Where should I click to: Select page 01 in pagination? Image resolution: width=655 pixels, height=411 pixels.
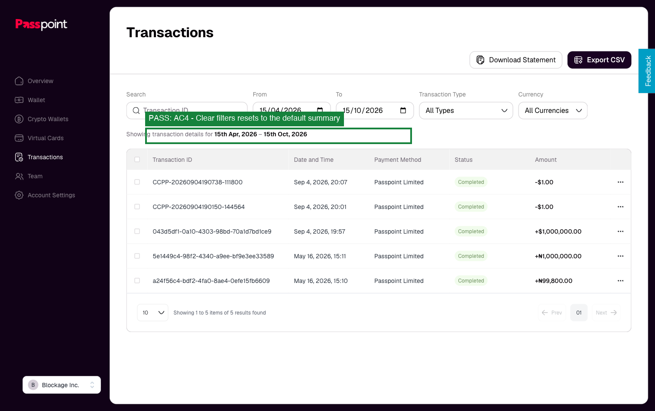pos(579,313)
